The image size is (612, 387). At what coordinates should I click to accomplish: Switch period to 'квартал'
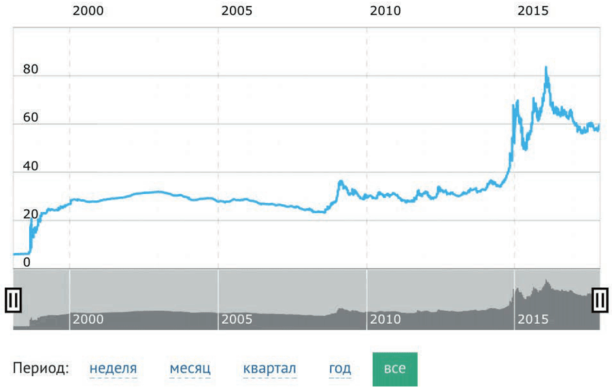click(267, 368)
